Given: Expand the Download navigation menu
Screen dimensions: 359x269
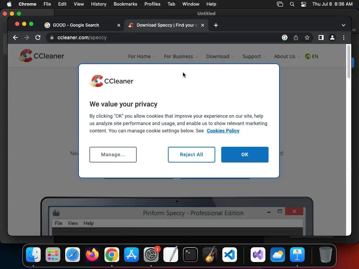Looking at the screenshot, I should 220,56.
